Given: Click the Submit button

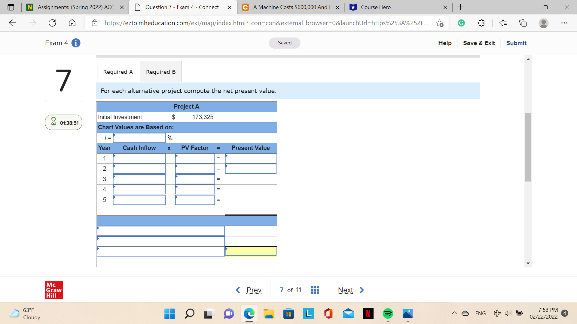Looking at the screenshot, I should (516, 43).
